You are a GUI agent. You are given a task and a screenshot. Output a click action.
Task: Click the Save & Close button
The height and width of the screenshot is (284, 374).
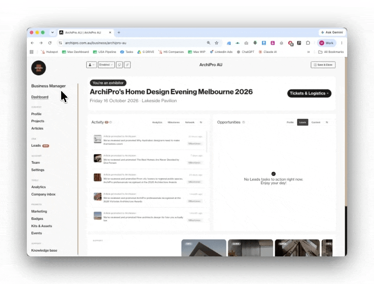pyautogui.click(x=323, y=65)
